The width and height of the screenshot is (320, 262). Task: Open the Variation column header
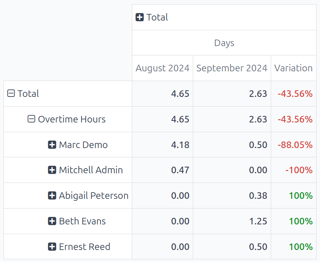(293, 68)
